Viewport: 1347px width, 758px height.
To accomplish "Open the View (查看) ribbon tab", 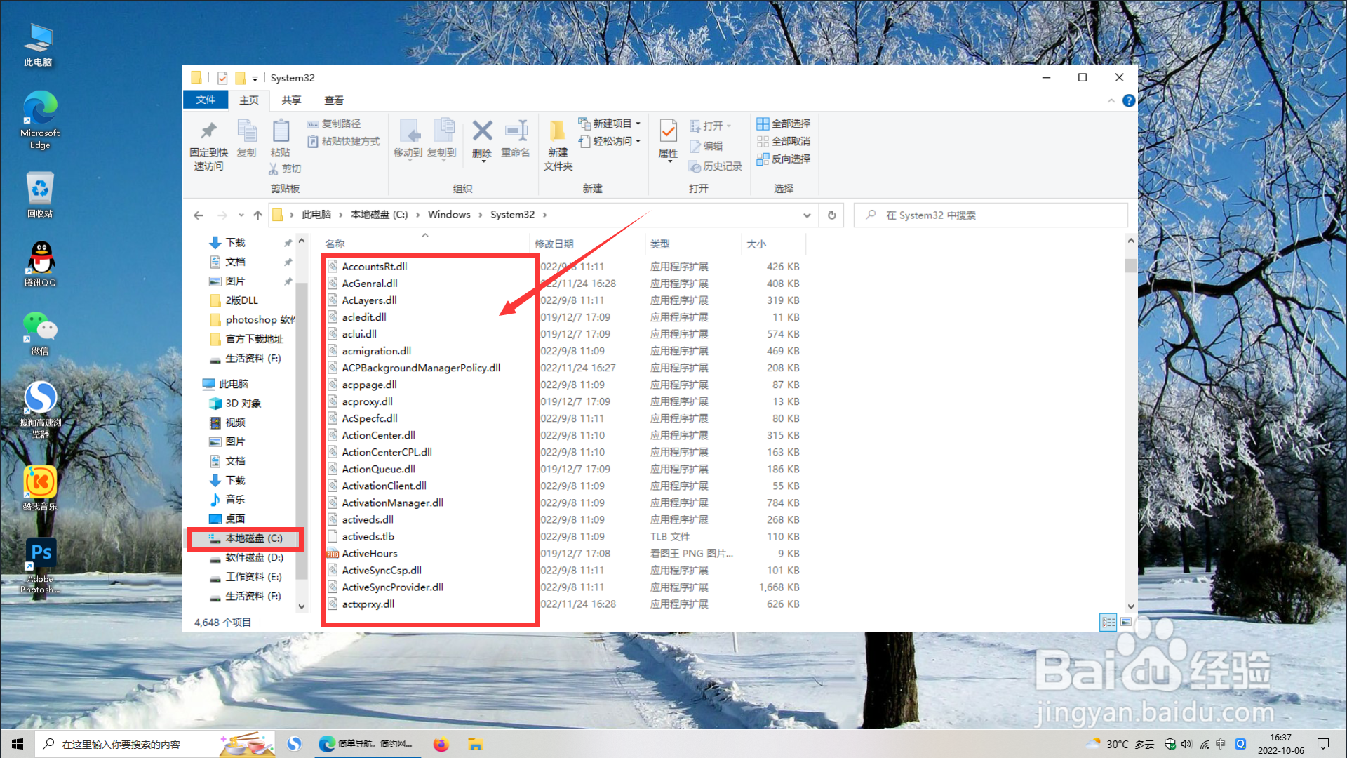I will 334,100.
